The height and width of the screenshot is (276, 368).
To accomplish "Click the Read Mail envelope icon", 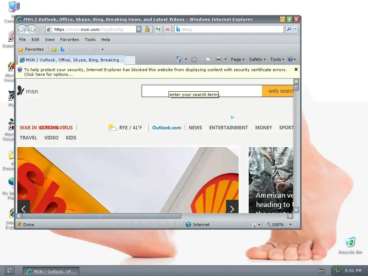I will click(x=208, y=59).
